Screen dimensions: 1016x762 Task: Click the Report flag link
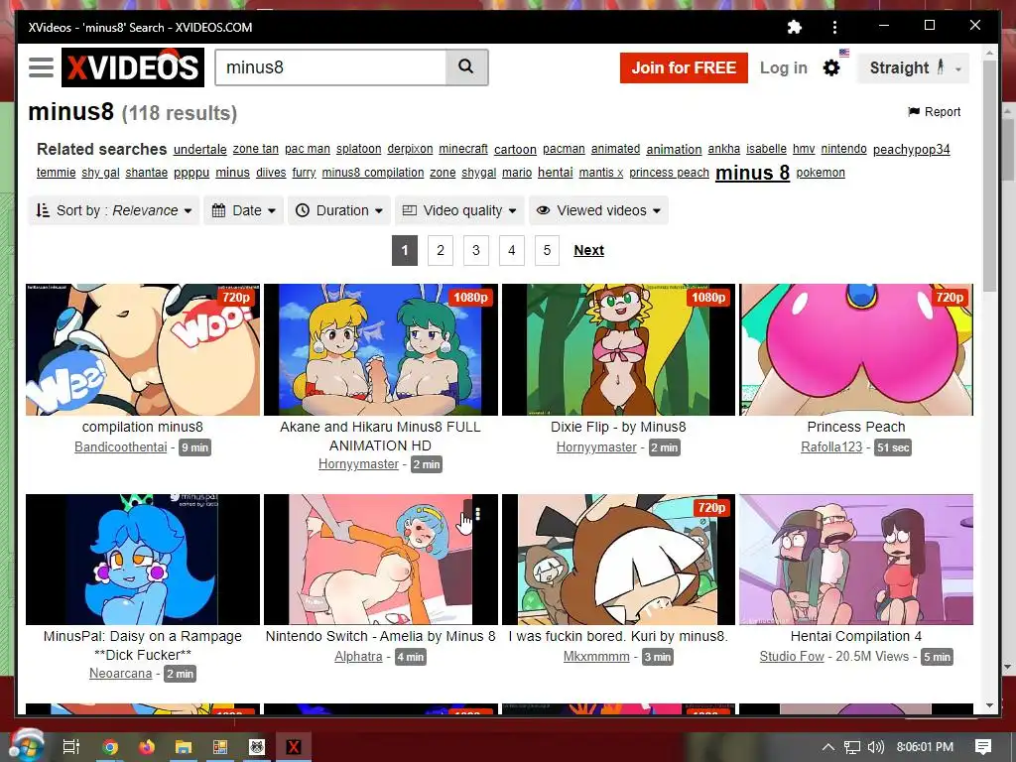pyautogui.click(x=934, y=112)
